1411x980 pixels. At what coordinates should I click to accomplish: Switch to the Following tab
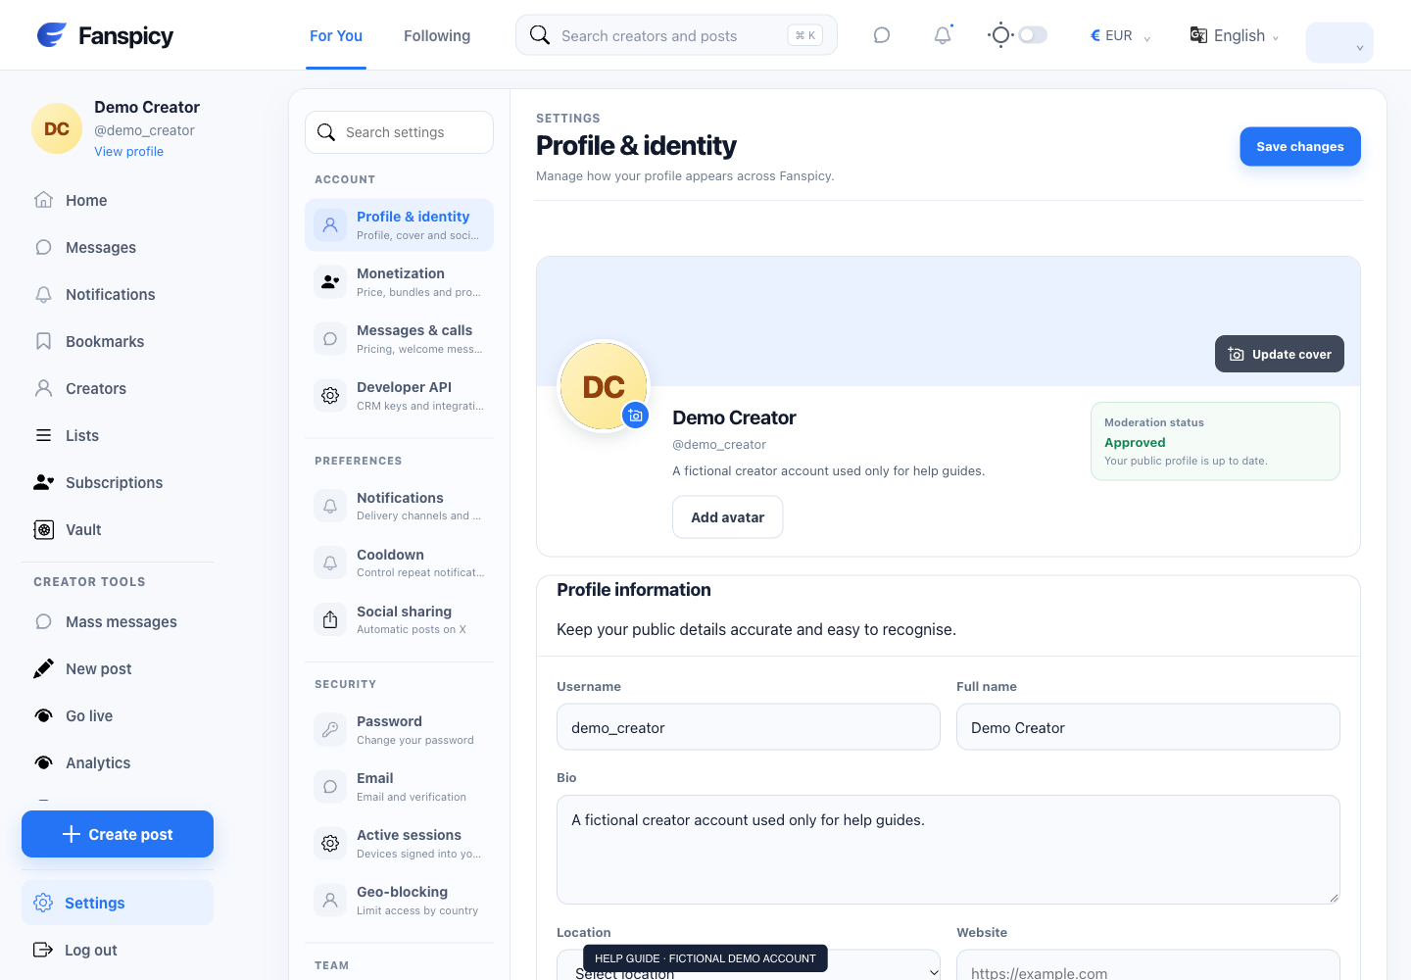point(437,35)
